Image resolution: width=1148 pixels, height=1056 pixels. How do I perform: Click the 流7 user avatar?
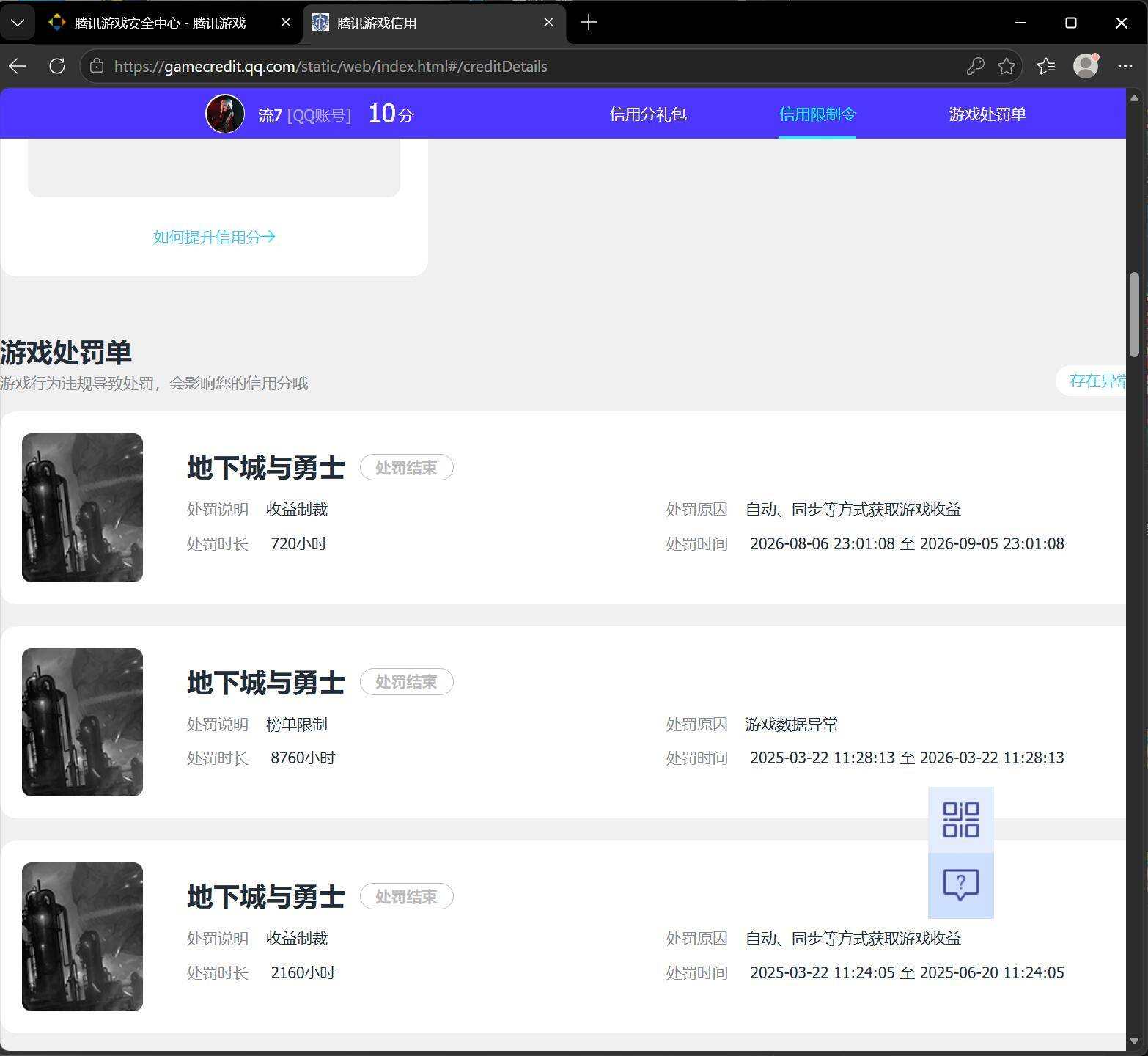point(225,114)
